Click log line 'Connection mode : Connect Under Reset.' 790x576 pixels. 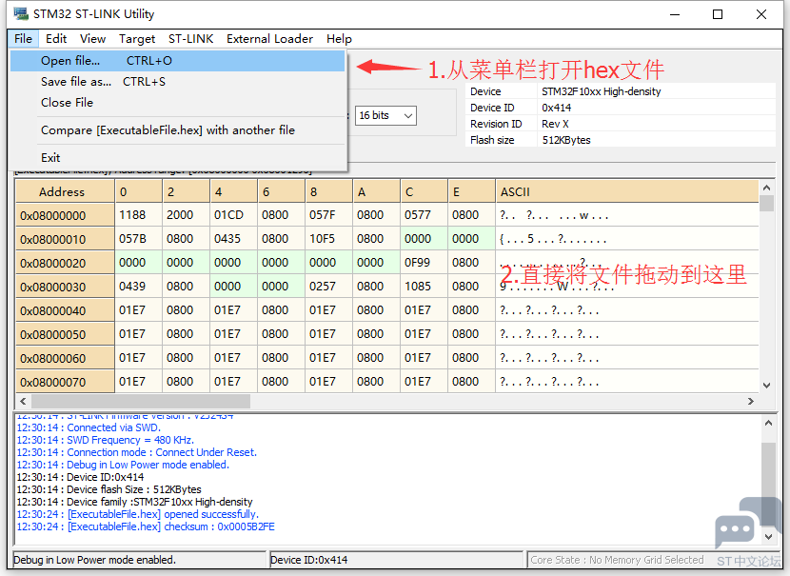point(136,452)
